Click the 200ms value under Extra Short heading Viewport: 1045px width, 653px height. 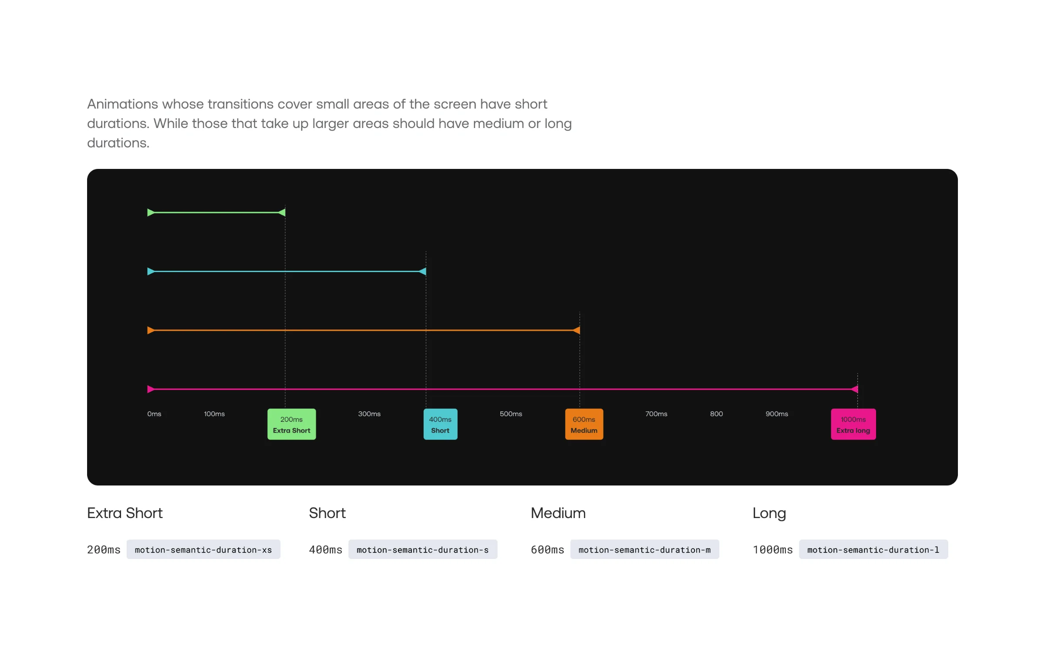[104, 549]
